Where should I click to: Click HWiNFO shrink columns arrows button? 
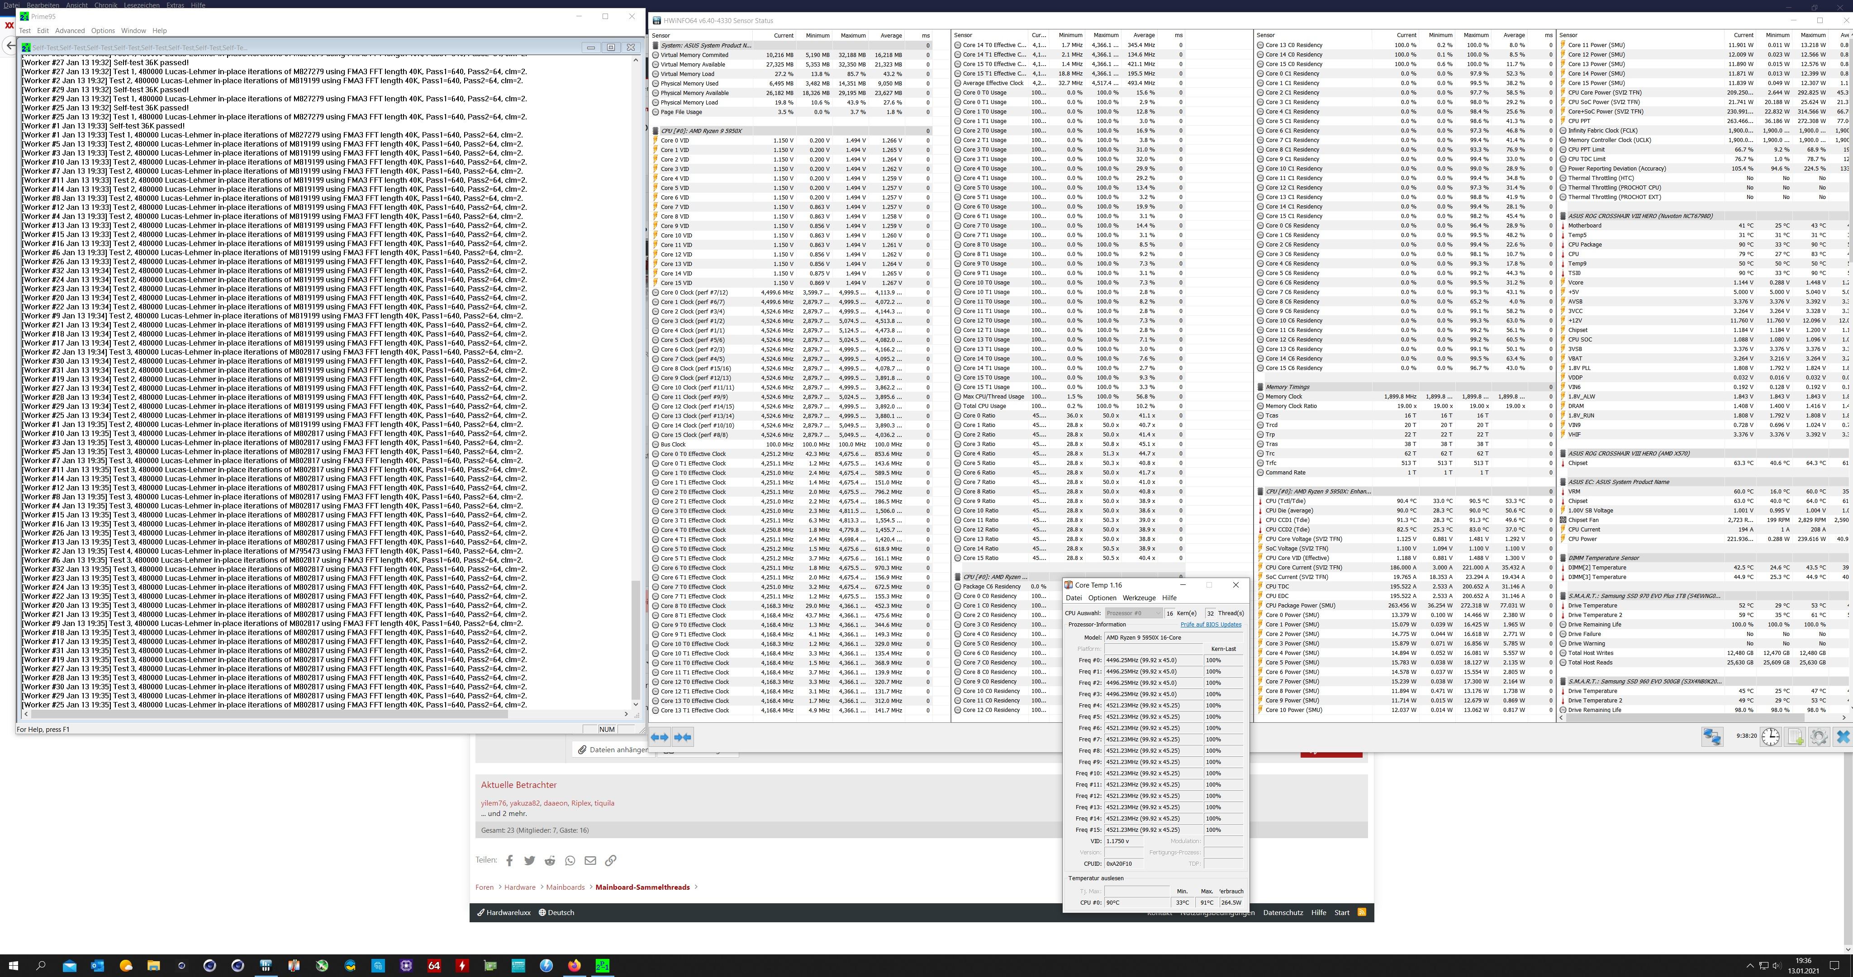683,737
